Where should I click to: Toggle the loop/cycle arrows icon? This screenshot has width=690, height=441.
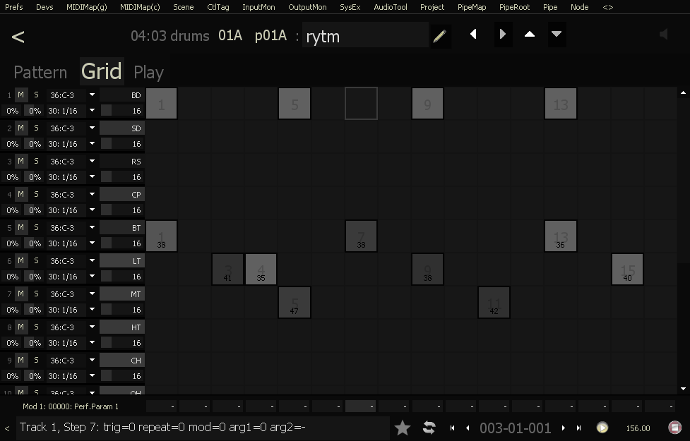(429, 428)
